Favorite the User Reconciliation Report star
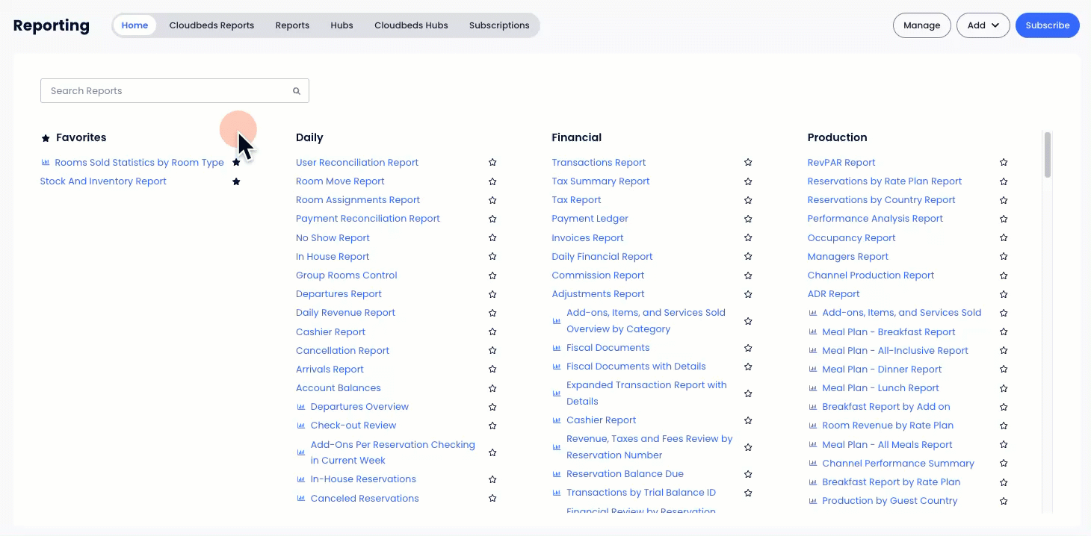 point(492,163)
